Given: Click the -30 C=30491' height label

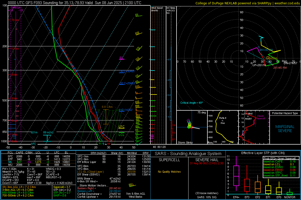Looking at the screenshot, I should click(127, 71).
